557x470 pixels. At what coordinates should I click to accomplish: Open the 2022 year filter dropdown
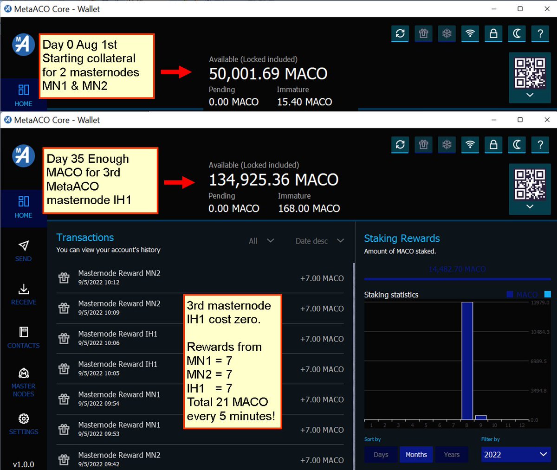(x=516, y=455)
